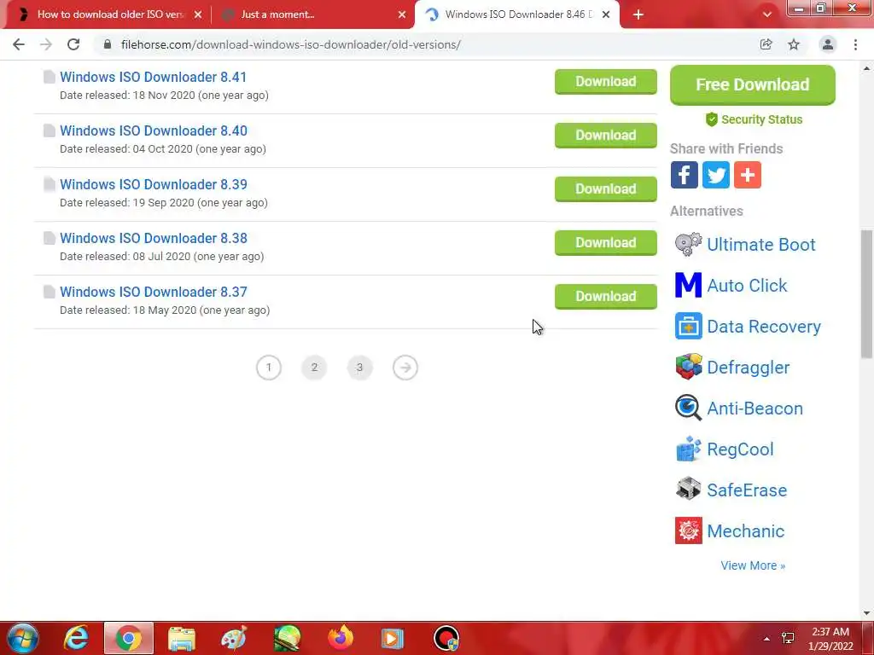Click the next page arrow button
Viewport: 874px width, 655px height.
[x=405, y=368]
